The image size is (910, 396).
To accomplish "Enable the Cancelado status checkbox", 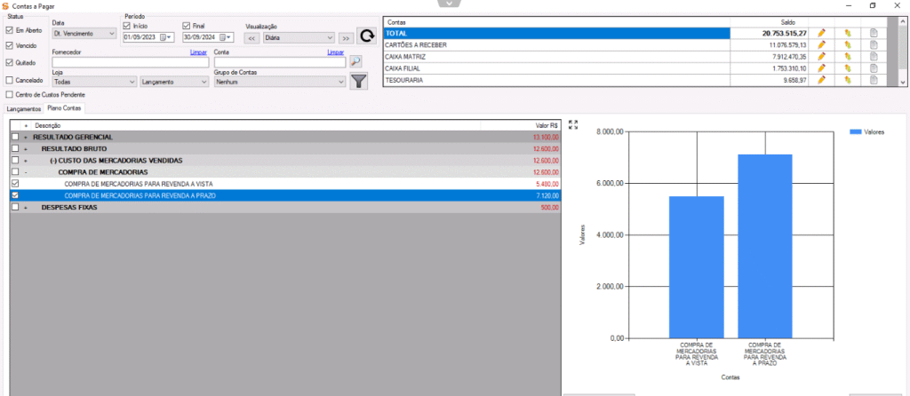I will coord(10,80).
